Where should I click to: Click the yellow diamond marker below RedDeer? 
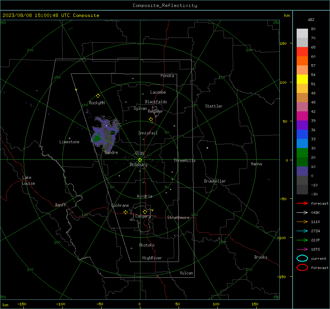pyautogui.click(x=151, y=119)
